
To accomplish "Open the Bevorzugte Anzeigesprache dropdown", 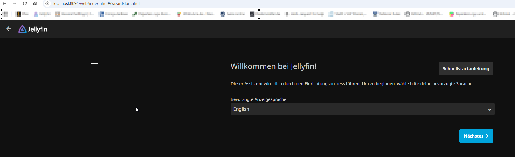I will 363,109.
